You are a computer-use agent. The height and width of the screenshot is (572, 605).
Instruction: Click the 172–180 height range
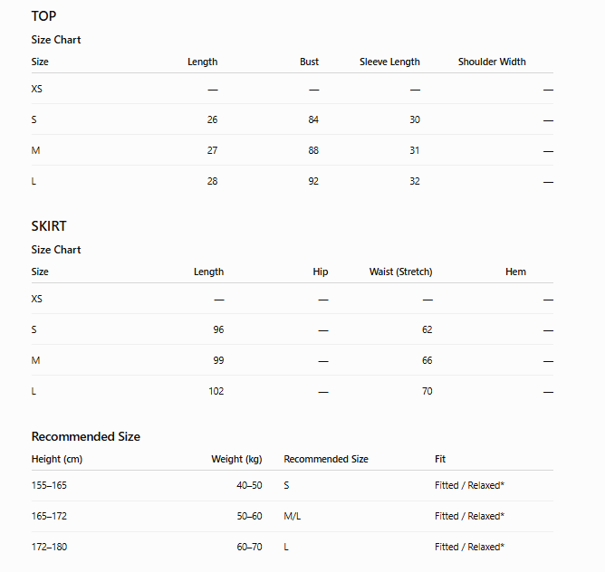[x=49, y=547]
